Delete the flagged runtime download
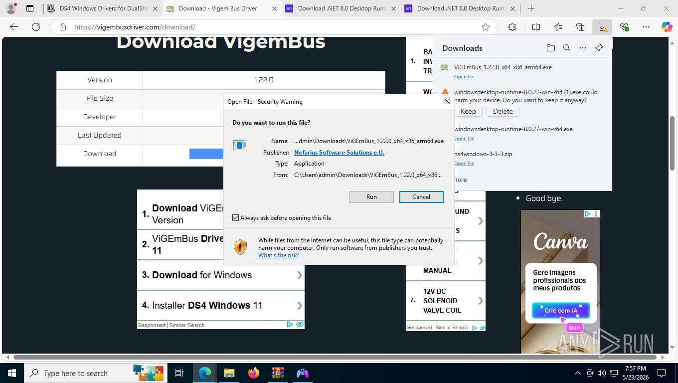The height and width of the screenshot is (383, 678). [503, 111]
